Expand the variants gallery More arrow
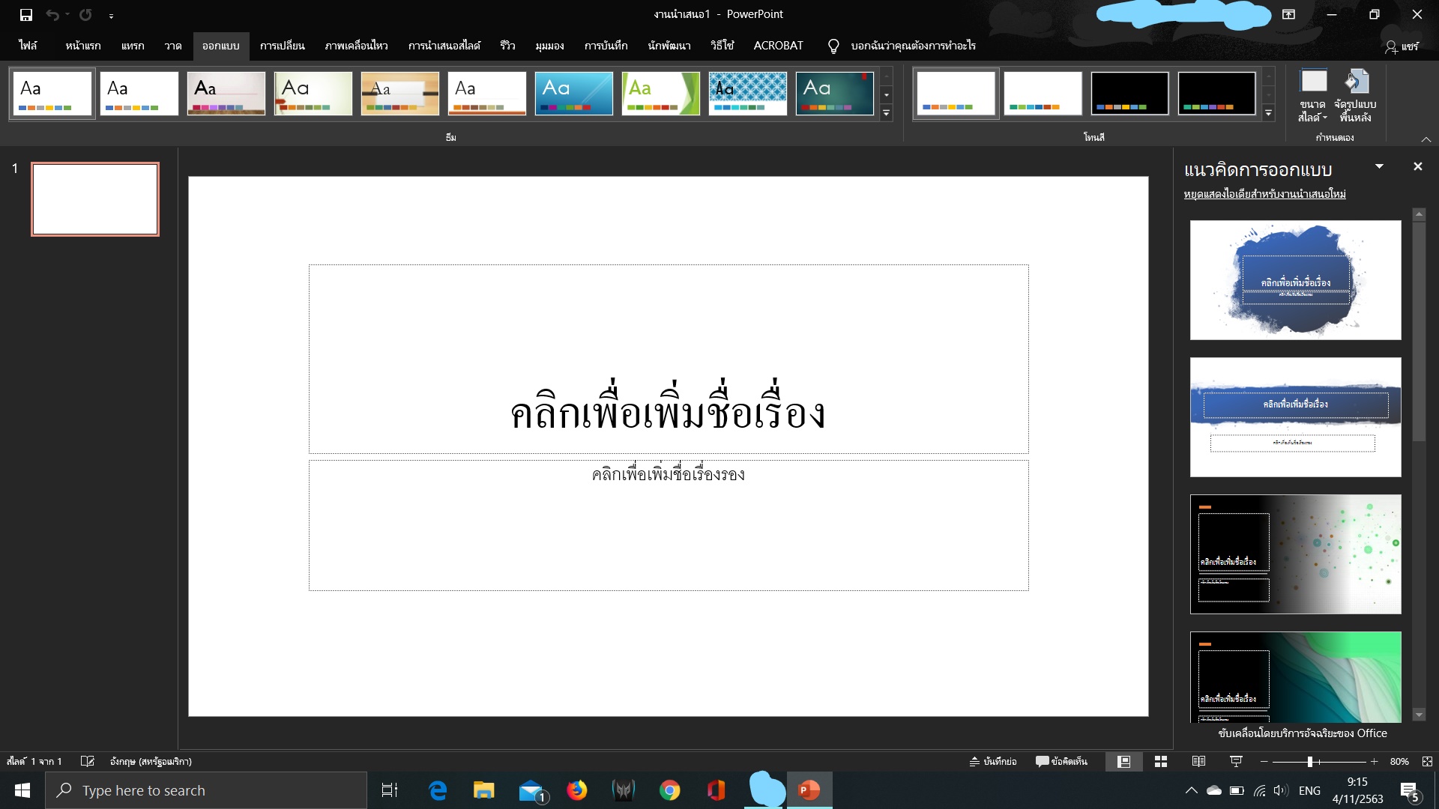 pyautogui.click(x=1268, y=113)
